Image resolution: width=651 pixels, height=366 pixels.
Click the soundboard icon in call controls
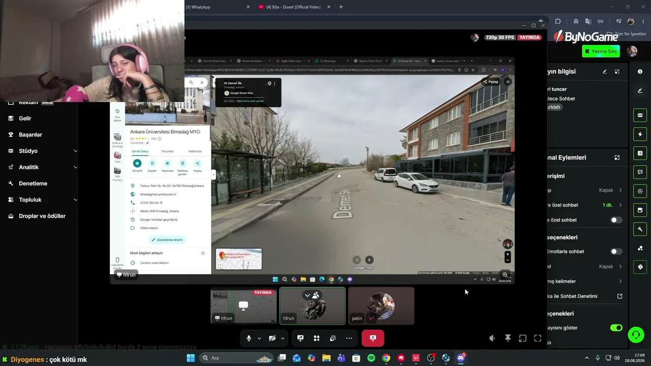coord(333,338)
